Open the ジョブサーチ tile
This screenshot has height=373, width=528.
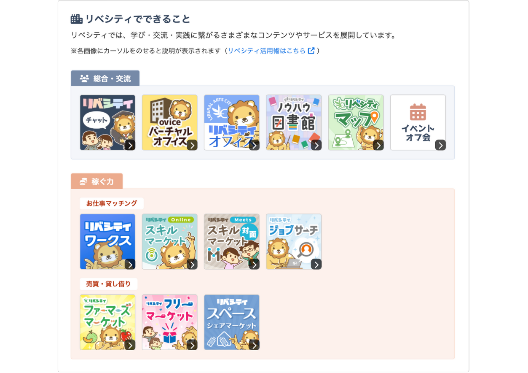click(x=294, y=241)
